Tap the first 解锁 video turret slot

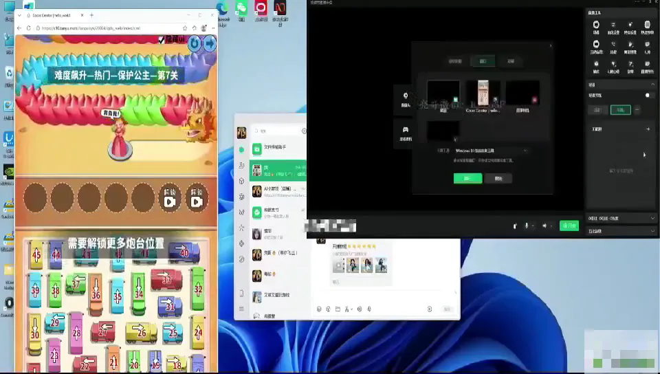170,198
